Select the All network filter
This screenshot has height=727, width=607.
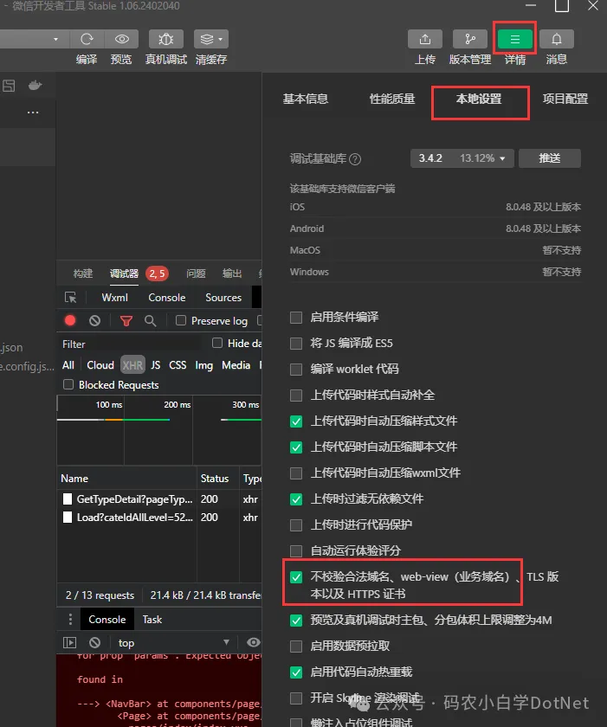tap(68, 365)
